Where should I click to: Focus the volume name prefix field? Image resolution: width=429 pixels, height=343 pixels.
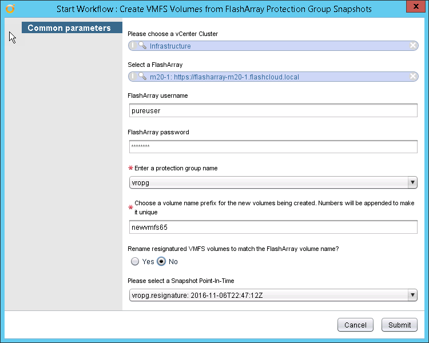click(x=273, y=227)
